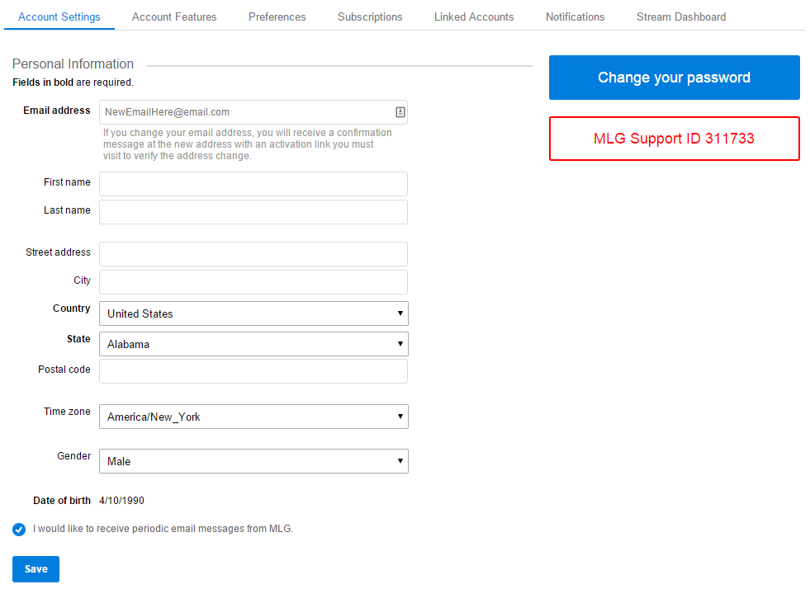Click the Account Settings tab
This screenshot has width=810, height=589.
click(59, 17)
